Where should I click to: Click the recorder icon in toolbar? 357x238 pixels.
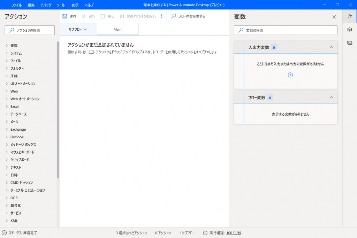tap(161, 16)
